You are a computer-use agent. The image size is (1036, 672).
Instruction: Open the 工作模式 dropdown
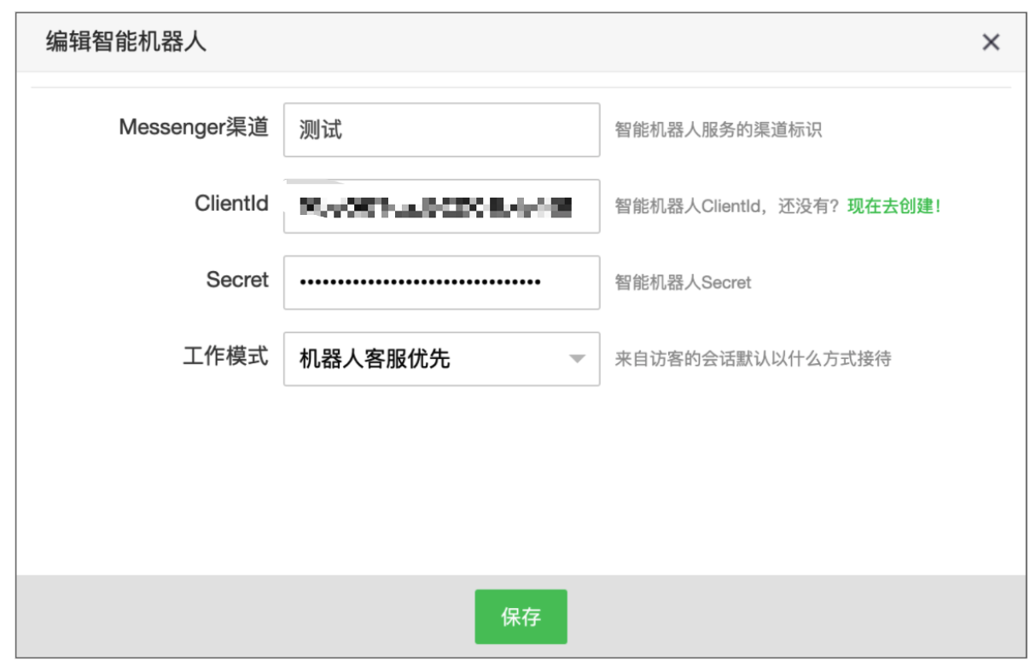[x=441, y=359]
